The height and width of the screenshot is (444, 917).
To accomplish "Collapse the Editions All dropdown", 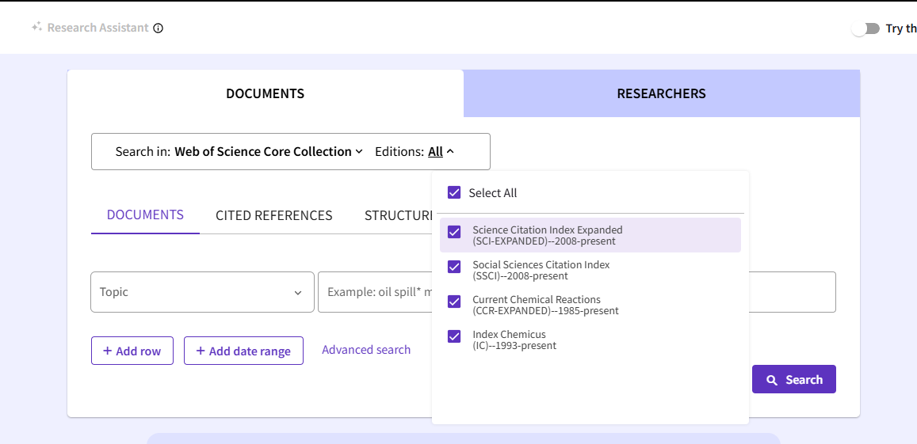I will click(441, 152).
